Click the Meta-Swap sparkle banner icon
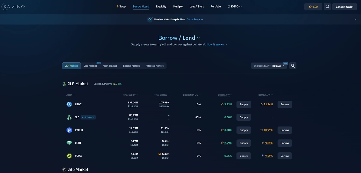The height and width of the screenshot is (173, 361). click(x=150, y=20)
